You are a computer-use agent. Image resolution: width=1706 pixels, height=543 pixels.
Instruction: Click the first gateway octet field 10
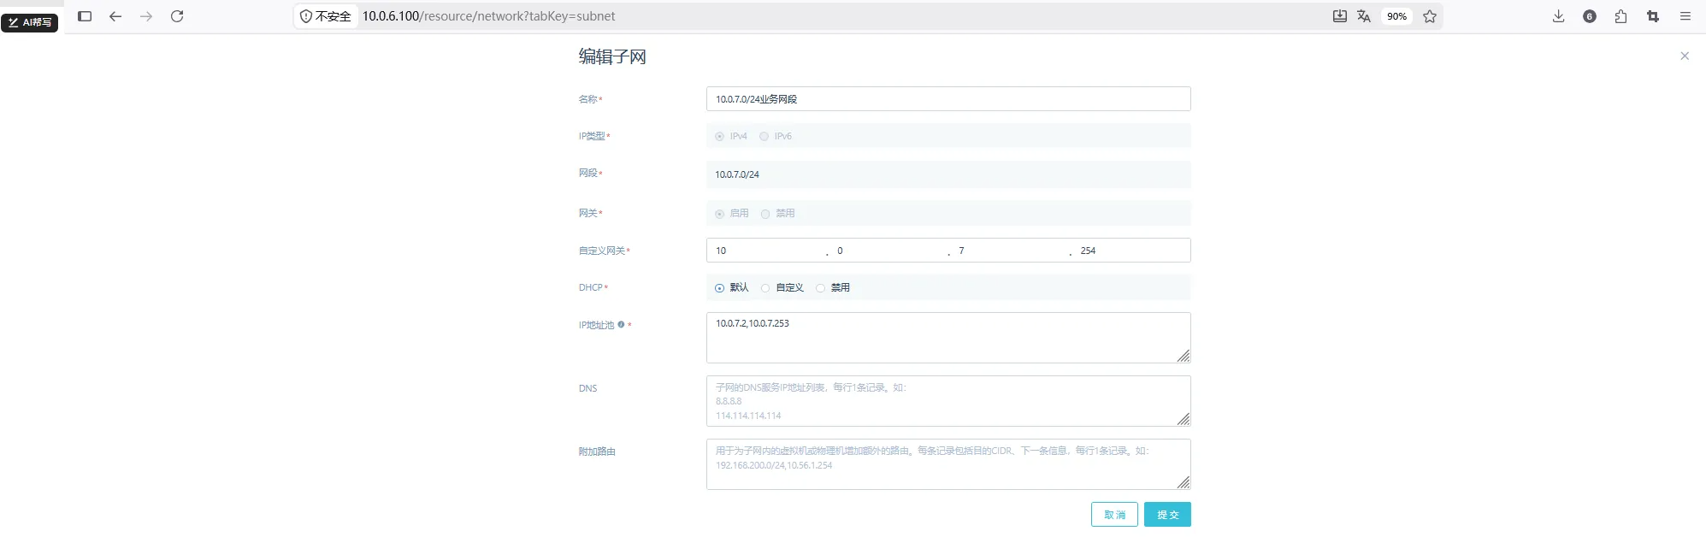767,251
